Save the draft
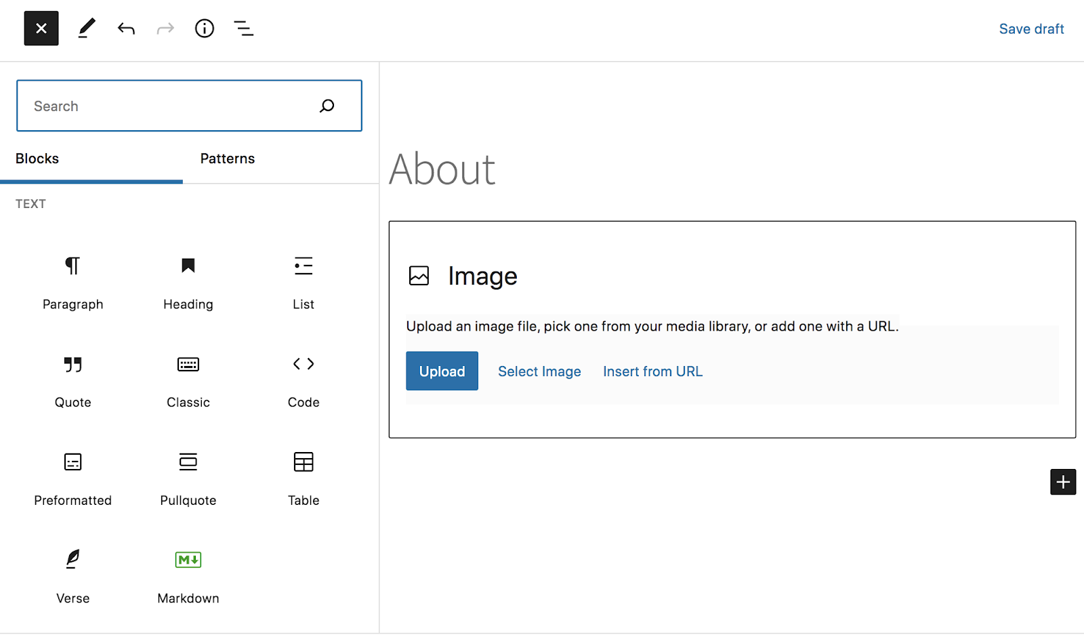The height and width of the screenshot is (635, 1084). 1031,28
